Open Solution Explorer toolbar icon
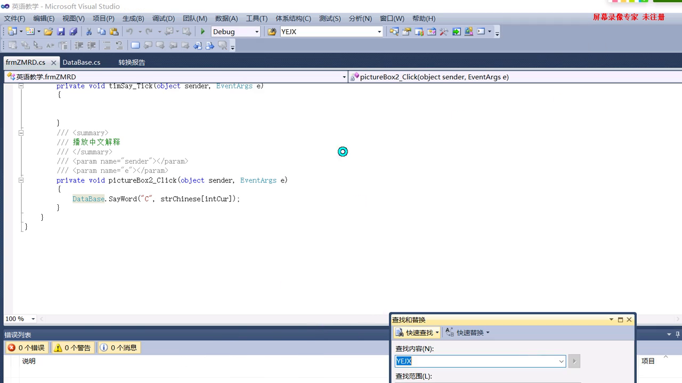Image resolution: width=682 pixels, height=383 pixels. [x=394, y=31]
